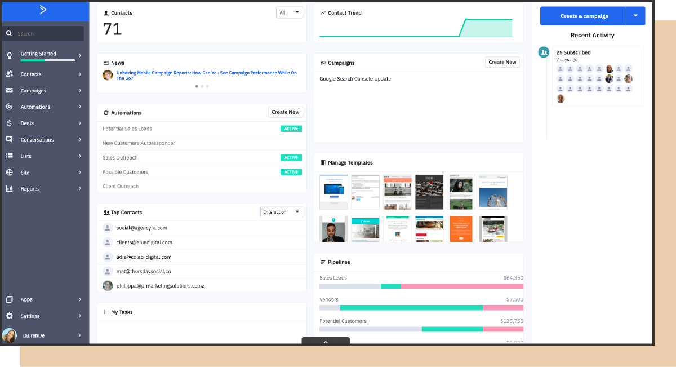Viewport: 676px width, 367px height.
Task: Open Conversations with the speech-bubble icon
Action: pos(10,139)
